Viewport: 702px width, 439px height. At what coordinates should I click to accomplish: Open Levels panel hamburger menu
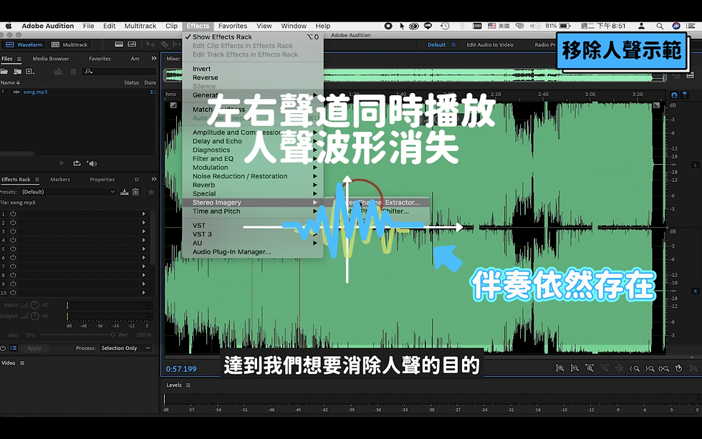[188, 385]
